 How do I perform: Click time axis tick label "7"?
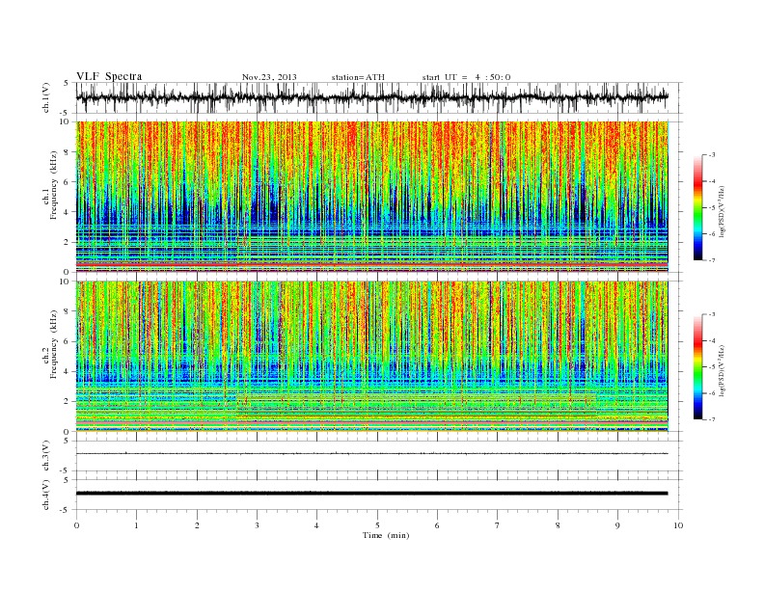(x=498, y=525)
